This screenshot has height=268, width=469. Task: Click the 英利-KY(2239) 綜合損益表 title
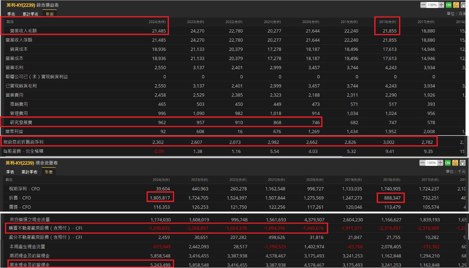(x=32, y=5)
